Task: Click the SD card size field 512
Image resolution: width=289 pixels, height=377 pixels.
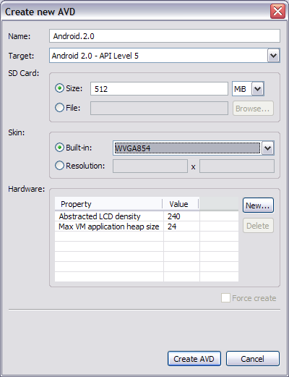Action: [x=159, y=89]
